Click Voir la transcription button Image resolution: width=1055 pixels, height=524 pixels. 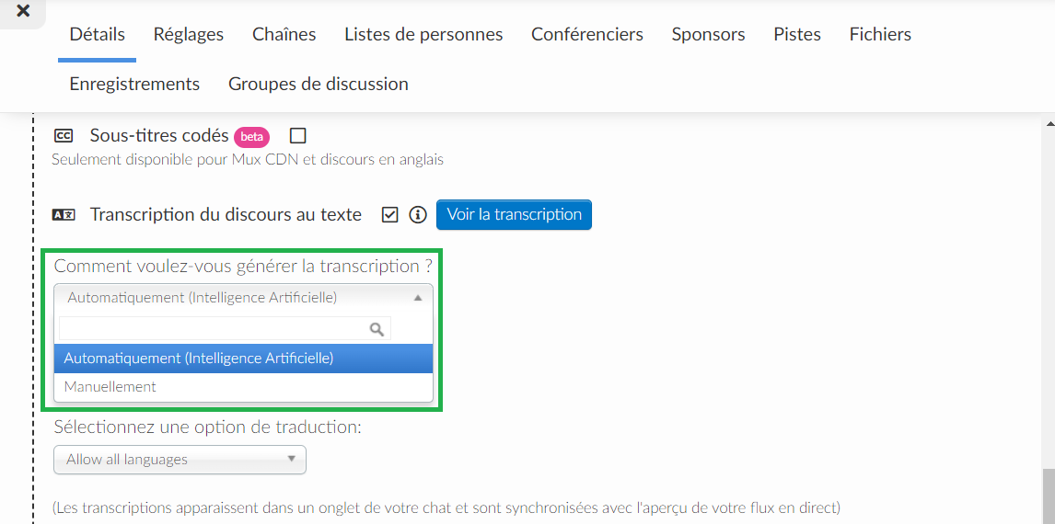(x=514, y=215)
